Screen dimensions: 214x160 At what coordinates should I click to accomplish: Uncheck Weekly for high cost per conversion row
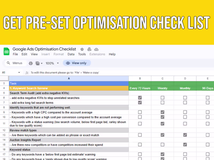pos(162,117)
